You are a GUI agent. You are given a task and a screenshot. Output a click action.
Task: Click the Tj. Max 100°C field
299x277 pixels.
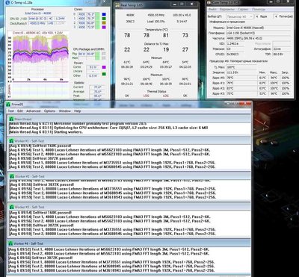pyautogui.click(x=258, y=67)
